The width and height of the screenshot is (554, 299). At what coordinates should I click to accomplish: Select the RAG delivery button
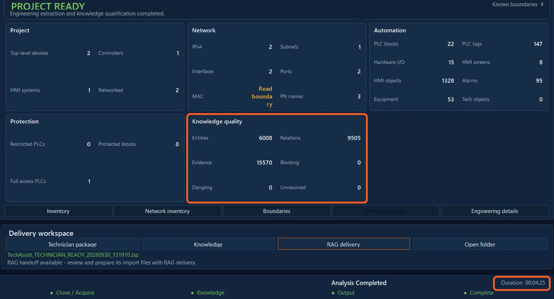tap(344, 244)
